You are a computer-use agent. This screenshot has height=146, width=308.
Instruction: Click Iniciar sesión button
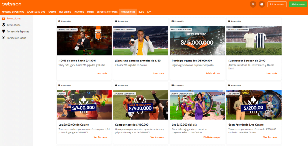[x=277, y=4]
